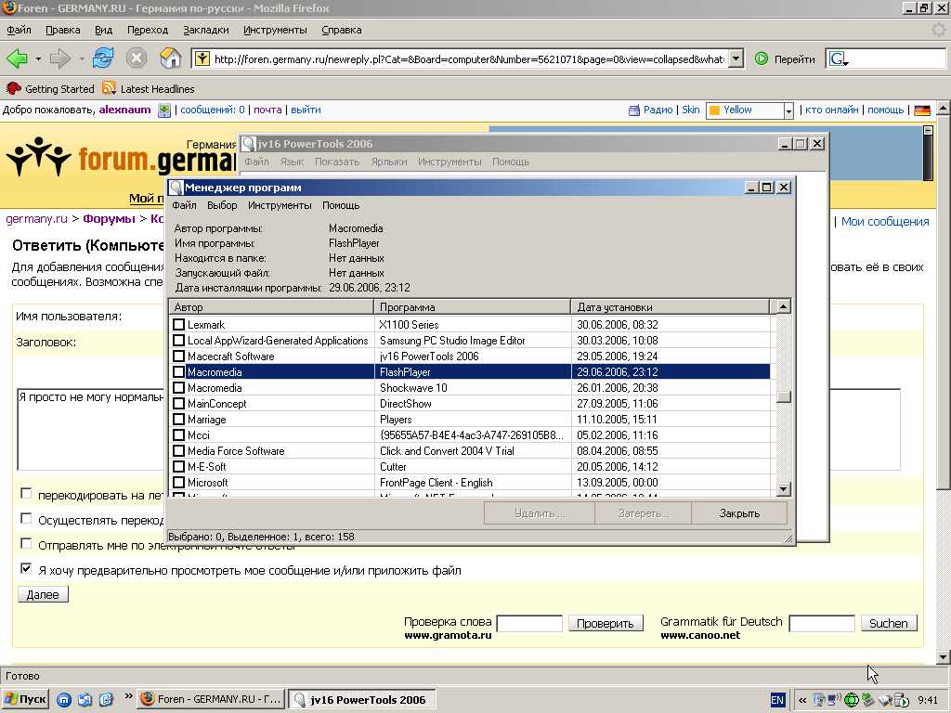
Task: Tick checkbox for Macecraft Software row
Action: [179, 356]
